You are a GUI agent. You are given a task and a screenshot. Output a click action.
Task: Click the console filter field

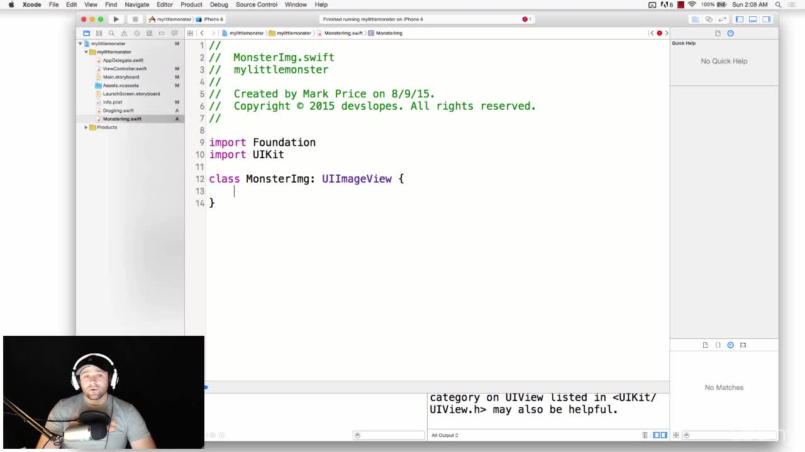tap(389, 435)
